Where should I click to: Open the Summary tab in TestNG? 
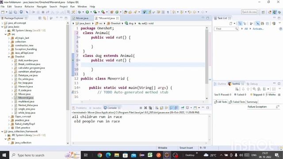[252, 102]
